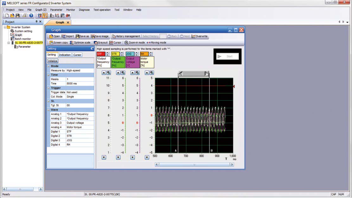352x198 pixels.
Task: Select the Optimize scale tool
Action: click(x=80, y=42)
